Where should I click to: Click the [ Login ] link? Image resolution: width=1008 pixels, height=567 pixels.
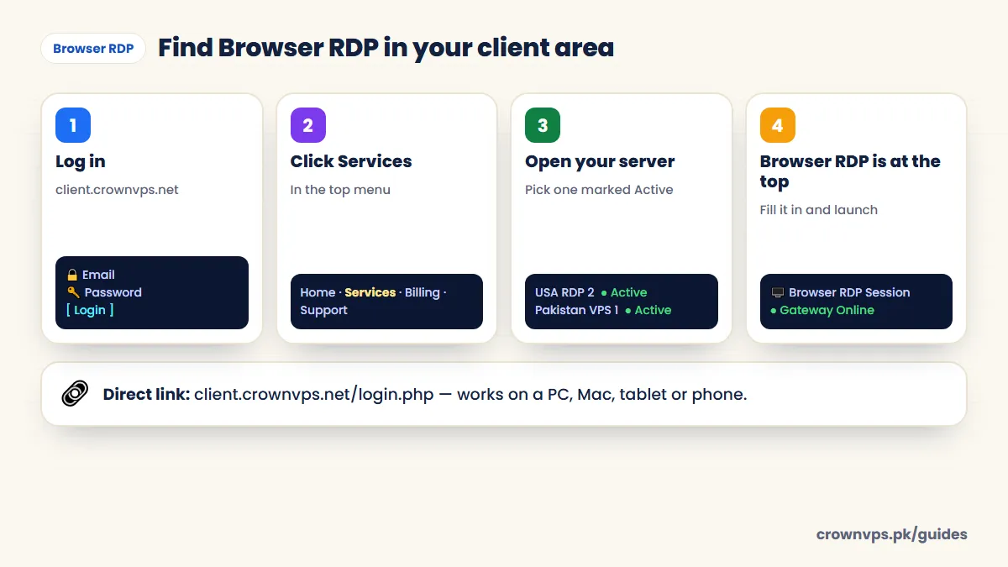[90, 310]
